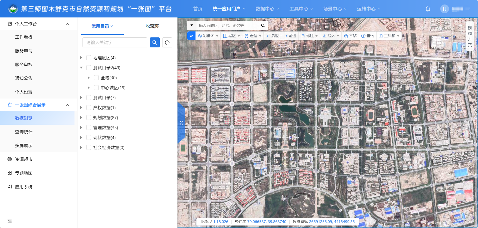Image resolution: width=478 pixels, height=228 pixels.
Task: Open the 统一应用门户 menu
Action: pos(229,9)
